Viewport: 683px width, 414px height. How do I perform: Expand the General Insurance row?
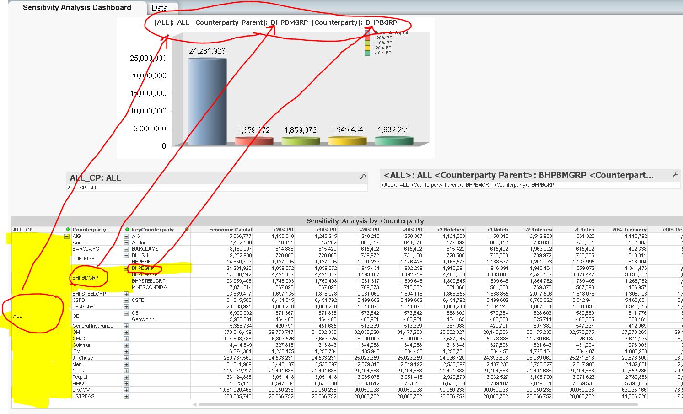pyautogui.click(x=126, y=326)
